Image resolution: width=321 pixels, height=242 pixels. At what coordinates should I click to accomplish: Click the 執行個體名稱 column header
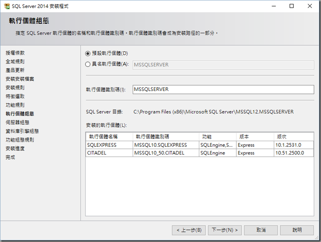[x=109, y=137]
